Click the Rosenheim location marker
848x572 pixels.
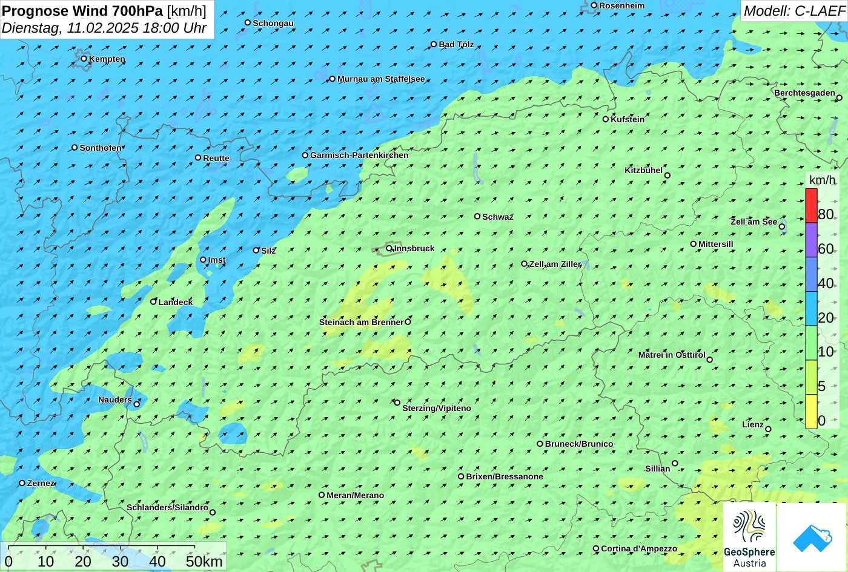[594, 5]
